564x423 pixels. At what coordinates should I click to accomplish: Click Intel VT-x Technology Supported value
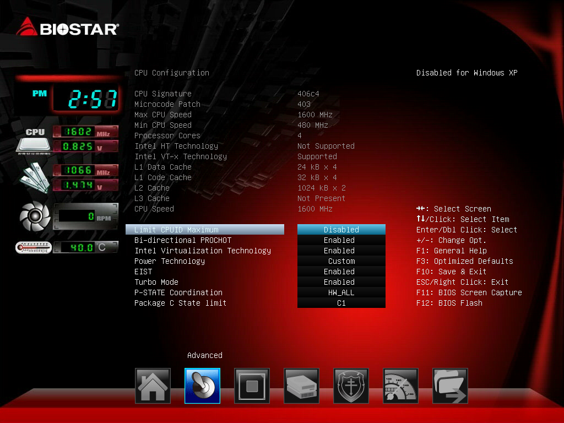[x=317, y=156]
